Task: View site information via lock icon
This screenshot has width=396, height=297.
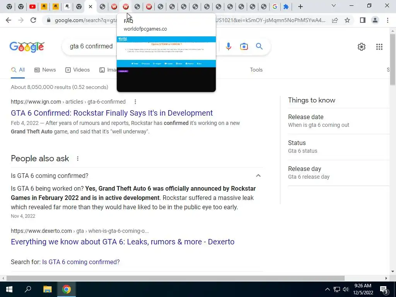Action: (49, 20)
